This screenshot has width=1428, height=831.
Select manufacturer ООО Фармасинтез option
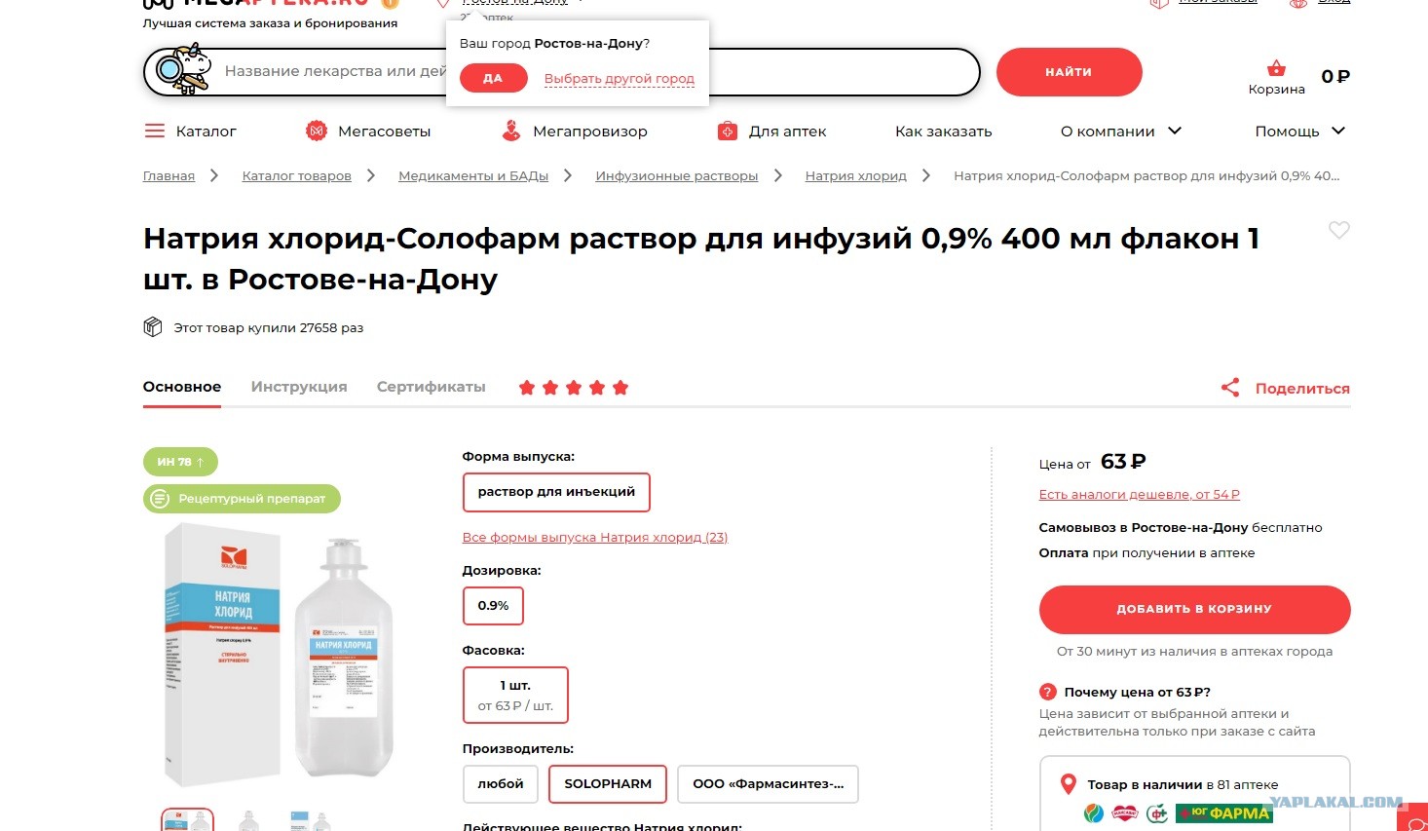click(768, 784)
